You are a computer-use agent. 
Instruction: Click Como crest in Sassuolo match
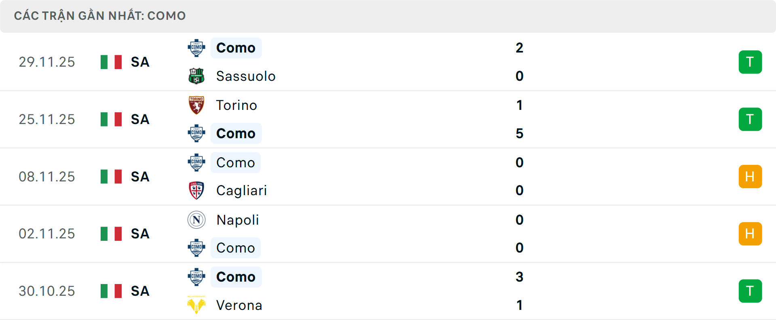coord(196,48)
